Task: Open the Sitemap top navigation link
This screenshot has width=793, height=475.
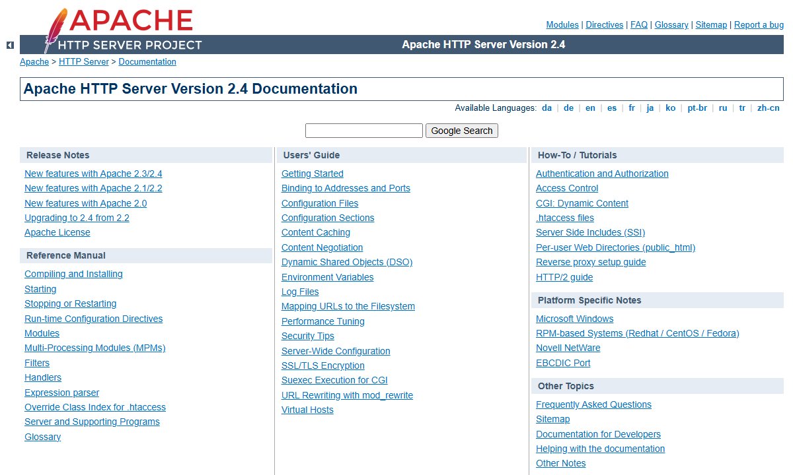Action: (x=711, y=24)
